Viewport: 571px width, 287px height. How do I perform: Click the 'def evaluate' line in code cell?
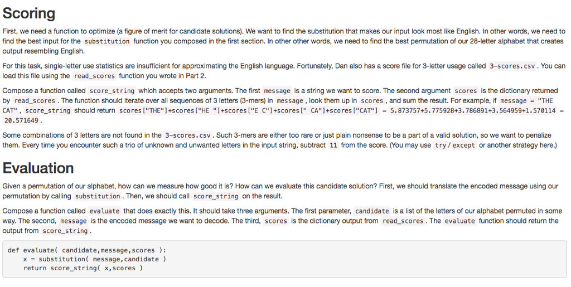coord(86,250)
